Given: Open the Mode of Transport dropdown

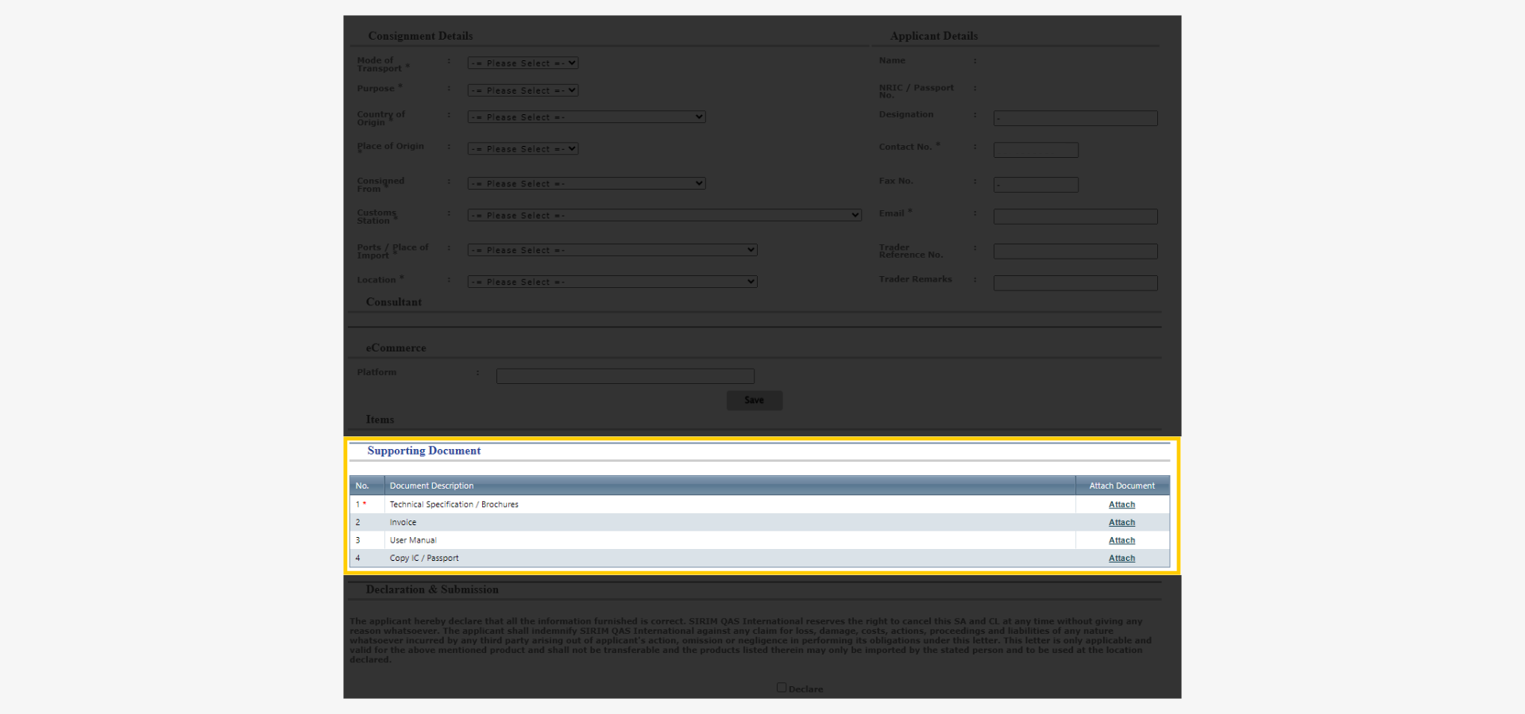Looking at the screenshot, I should [522, 63].
